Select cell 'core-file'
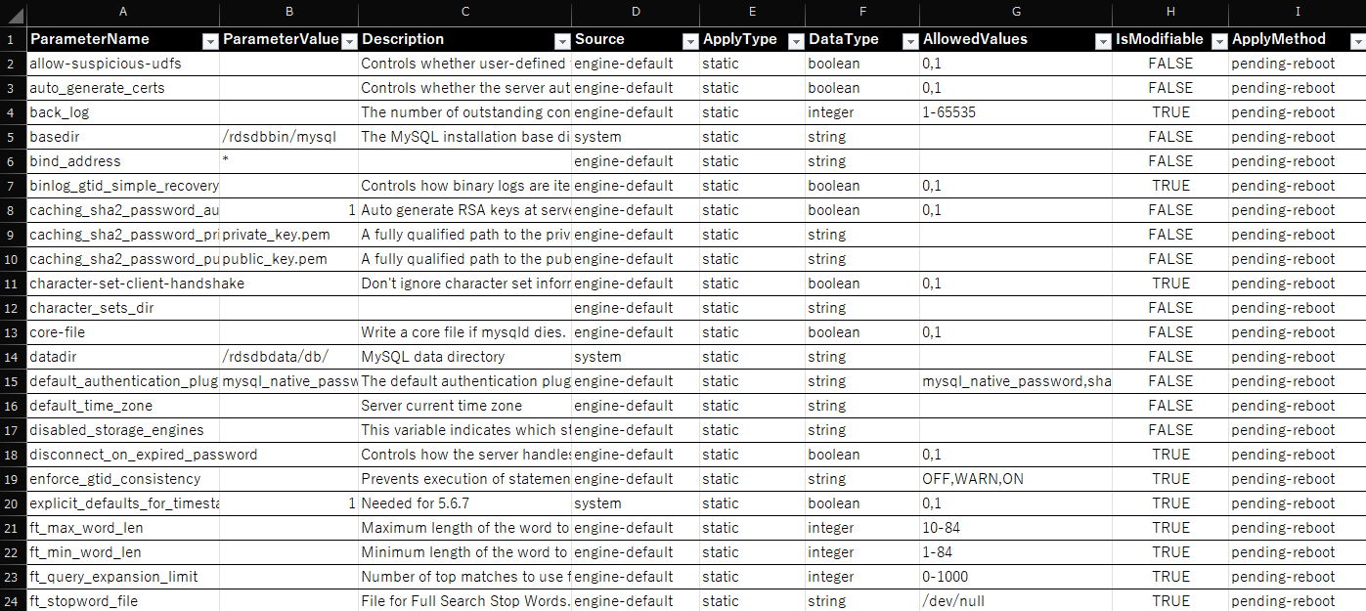The image size is (1366, 611). tap(122, 332)
